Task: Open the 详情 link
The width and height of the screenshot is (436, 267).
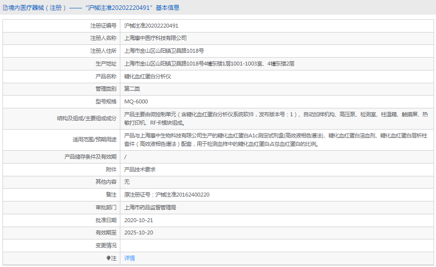Action: click(130, 259)
